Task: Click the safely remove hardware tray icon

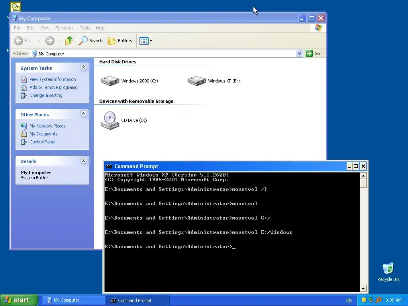Action: pos(371,300)
